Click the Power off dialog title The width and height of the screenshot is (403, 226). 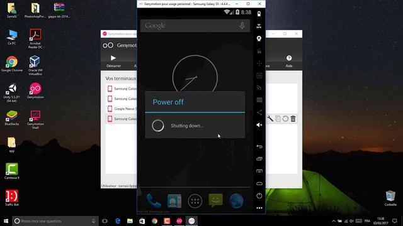pyautogui.click(x=168, y=102)
